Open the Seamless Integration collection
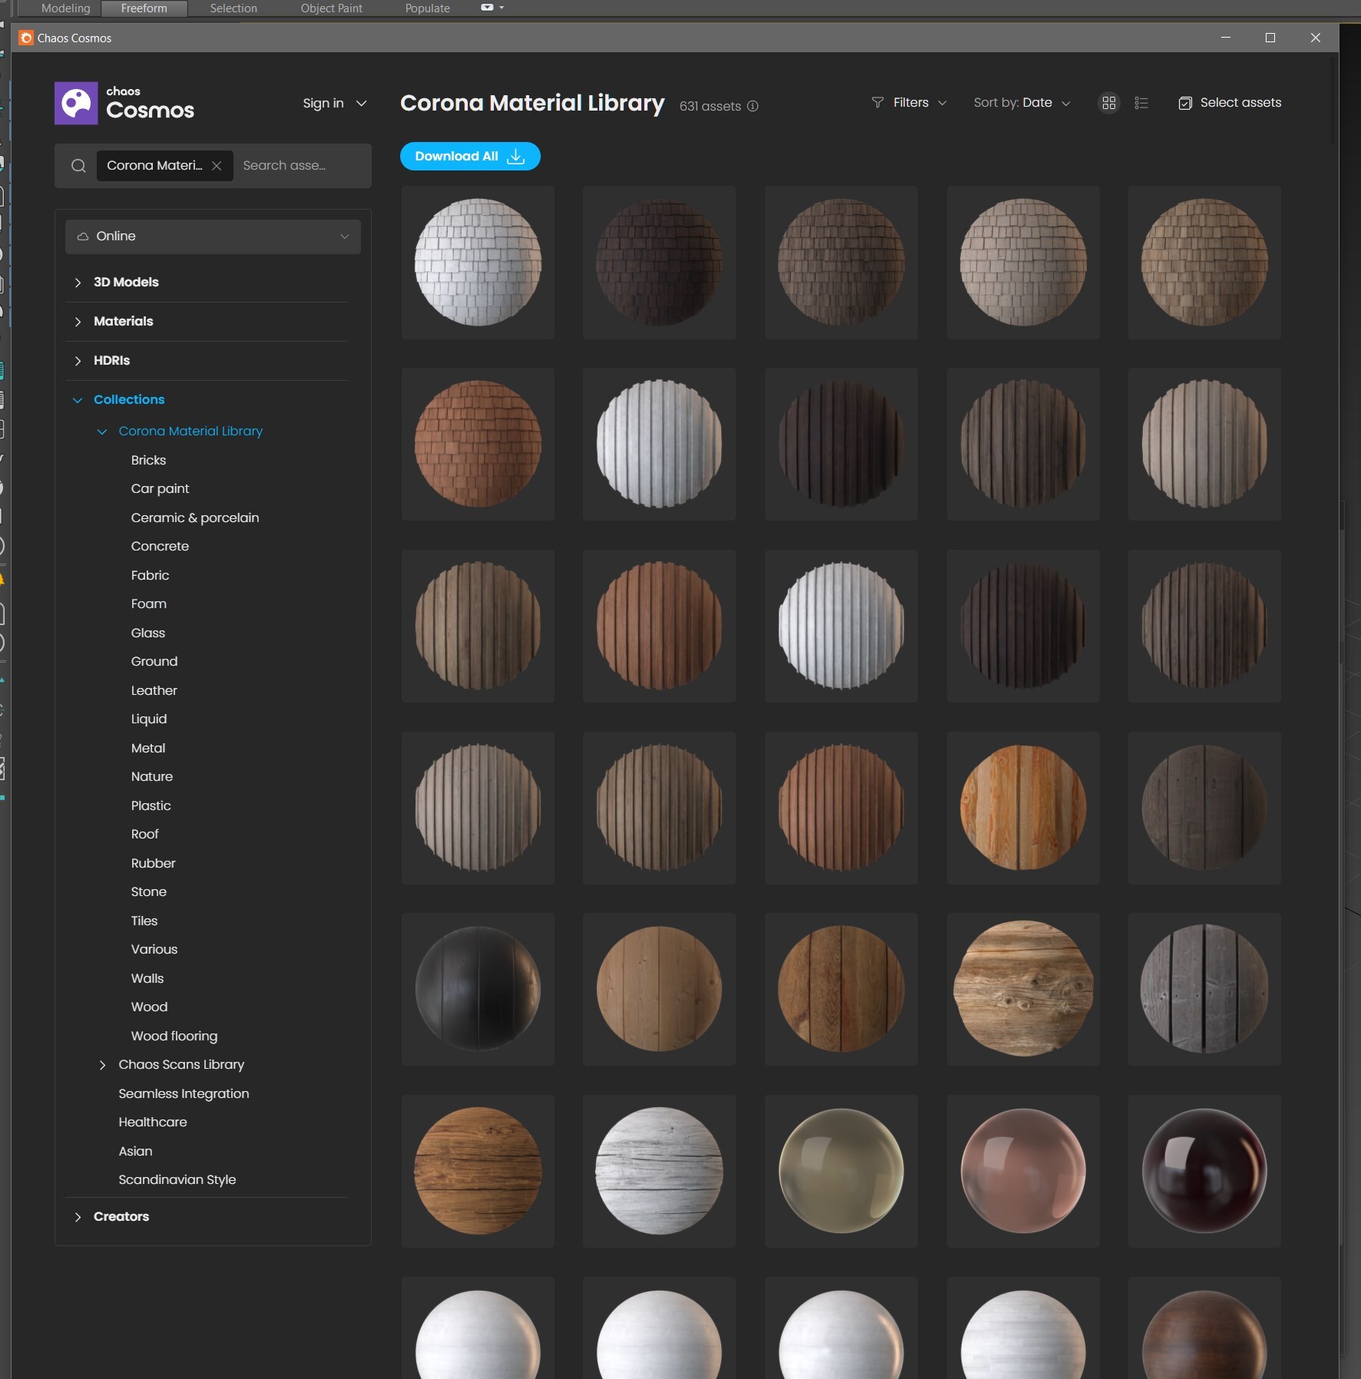This screenshot has height=1379, width=1361. point(184,1093)
